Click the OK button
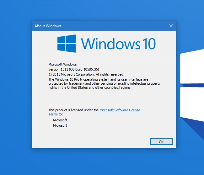Viewport: 204px width, 175px height. pos(161,142)
